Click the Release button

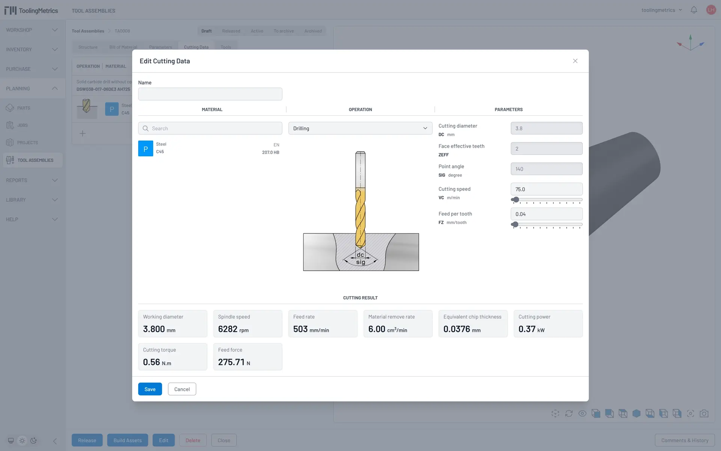pyautogui.click(x=87, y=440)
